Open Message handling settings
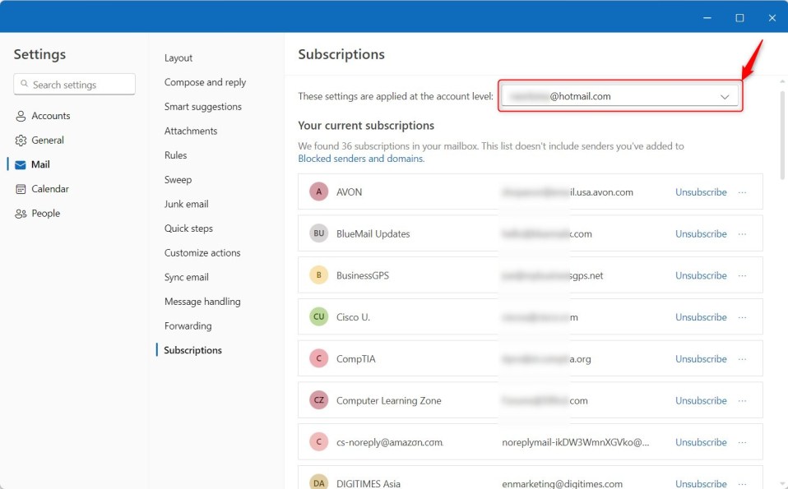Viewport: 788px width, 489px height. pyautogui.click(x=202, y=302)
